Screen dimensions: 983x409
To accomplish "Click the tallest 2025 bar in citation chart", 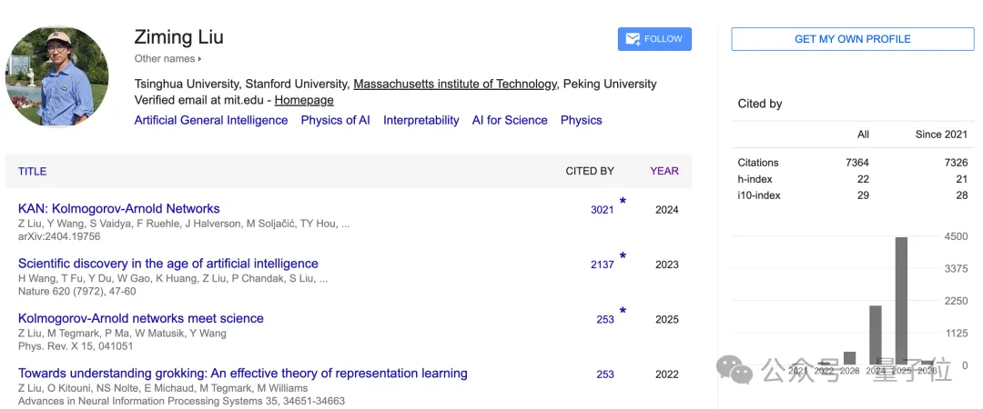I will [901, 300].
